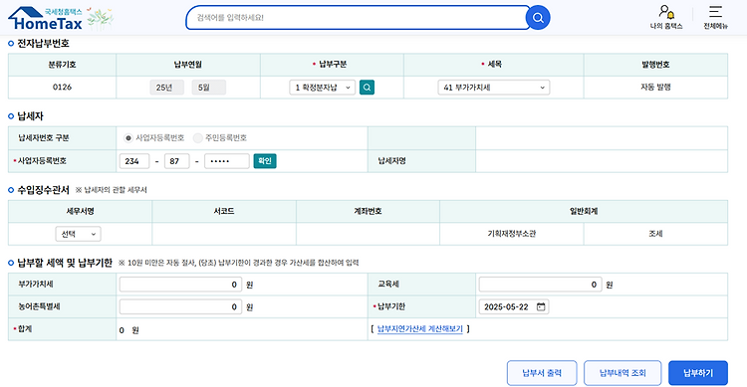This screenshot has height=387, width=747.
Task: Click the 납부기한 date field 2025-05-22
Action: 514,306
